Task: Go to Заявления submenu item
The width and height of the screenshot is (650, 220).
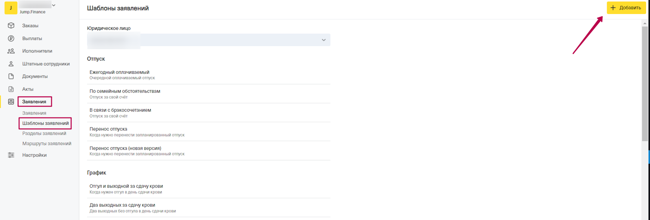Action: tap(34, 113)
